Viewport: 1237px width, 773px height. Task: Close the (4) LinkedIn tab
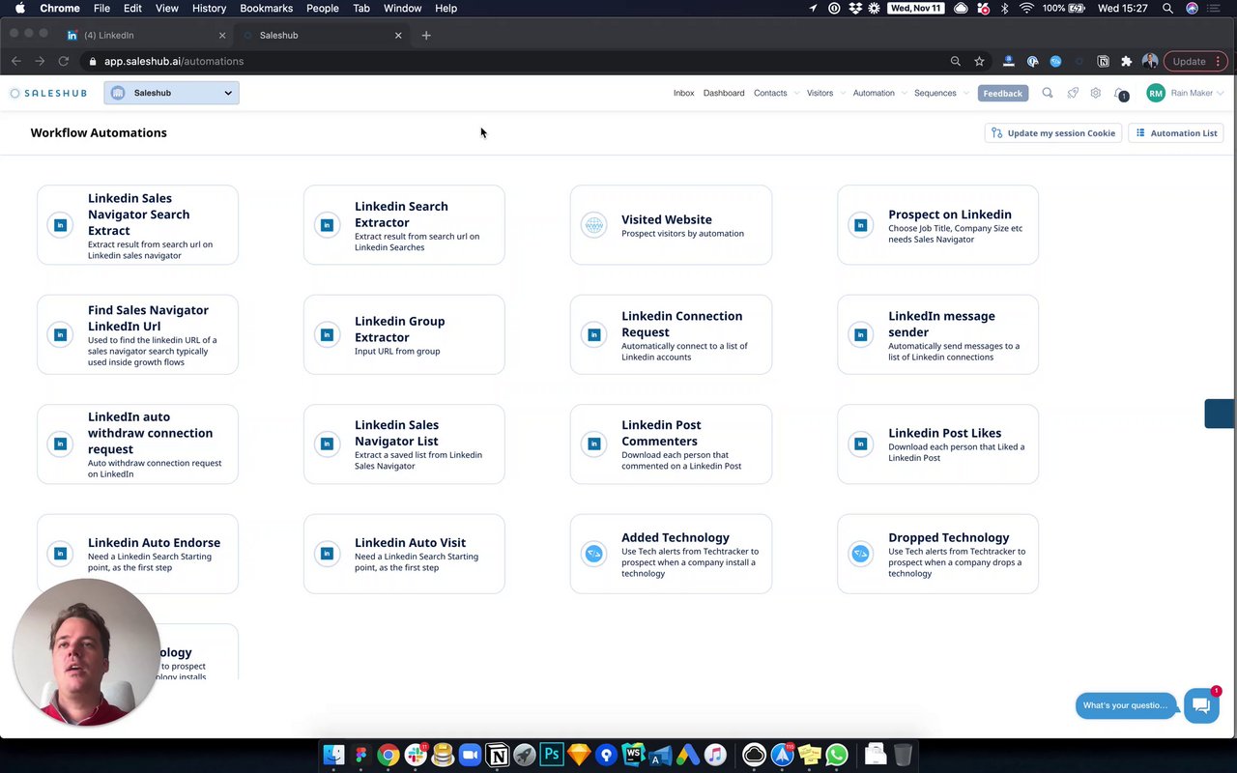[x=222, y=35]
